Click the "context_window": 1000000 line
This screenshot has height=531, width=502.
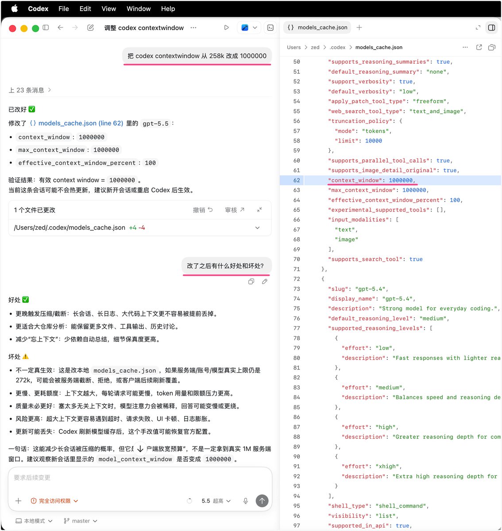pyautogui.click(x=371, y=181)
